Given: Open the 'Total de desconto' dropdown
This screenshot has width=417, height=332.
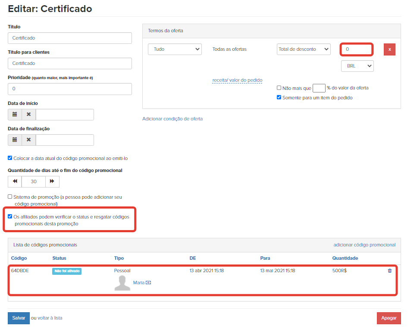Looking at the screenshot, I should point(304,49).
